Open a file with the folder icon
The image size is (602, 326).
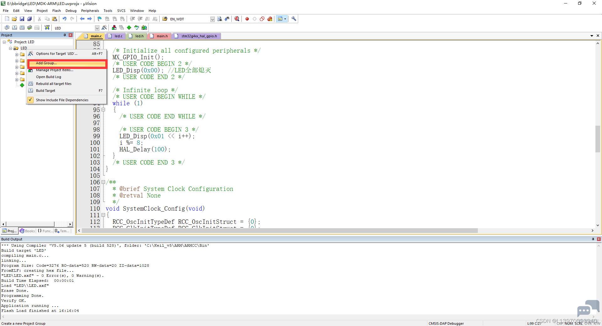point(14,19)
